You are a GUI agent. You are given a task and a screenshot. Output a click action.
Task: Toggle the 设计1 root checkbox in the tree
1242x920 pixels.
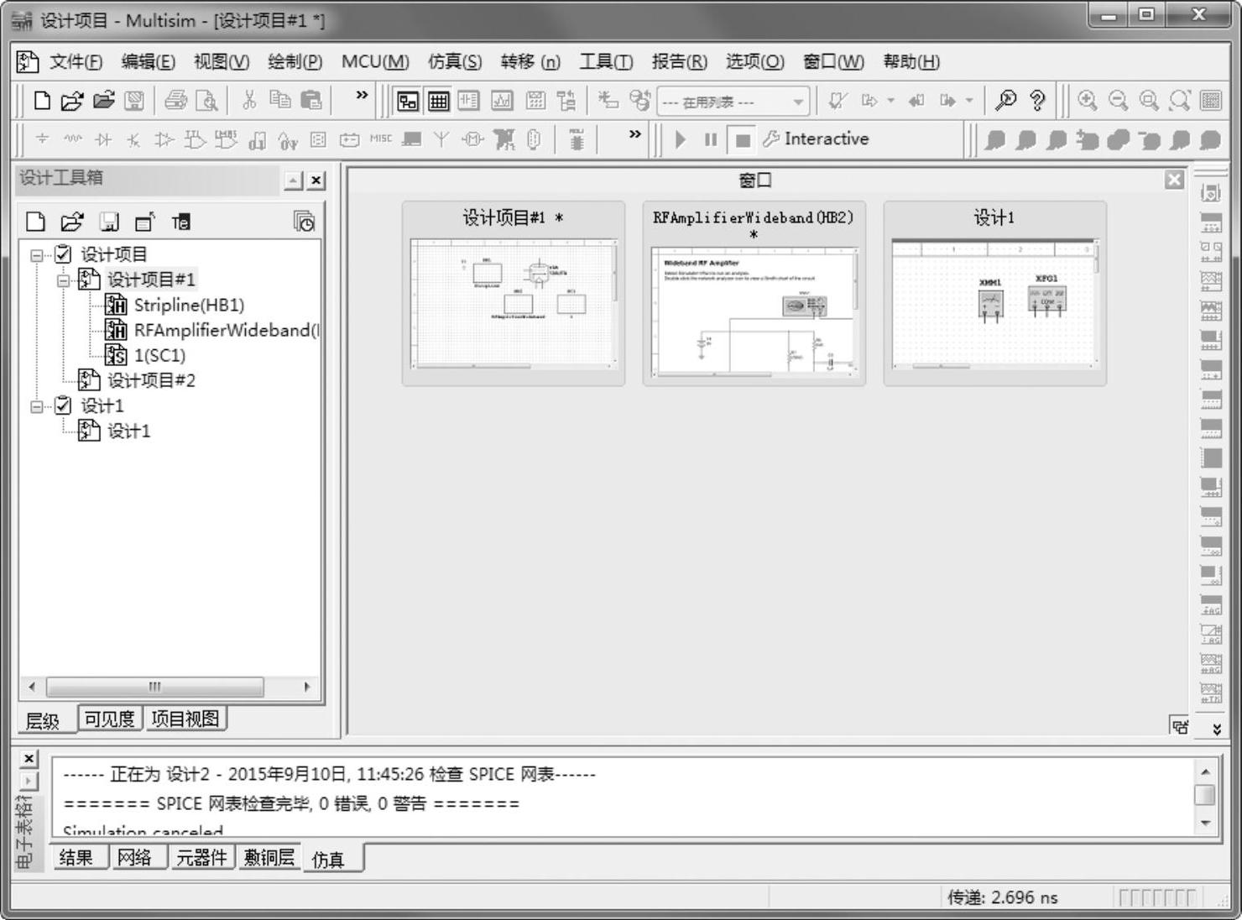(64, 405)
